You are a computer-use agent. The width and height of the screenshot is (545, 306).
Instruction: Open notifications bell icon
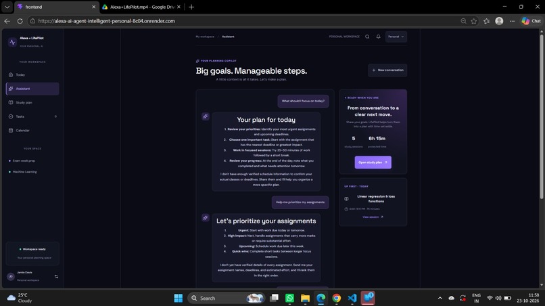[x=378, y=37]
